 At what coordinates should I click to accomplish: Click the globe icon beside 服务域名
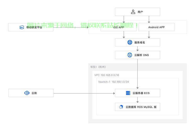point(130,42)
